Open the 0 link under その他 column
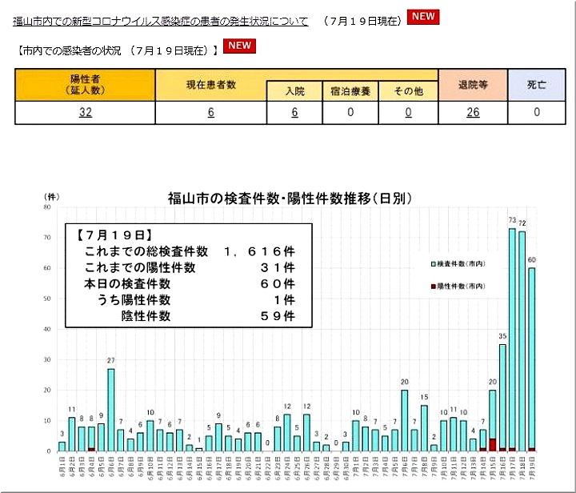 [x=408, y=113]
